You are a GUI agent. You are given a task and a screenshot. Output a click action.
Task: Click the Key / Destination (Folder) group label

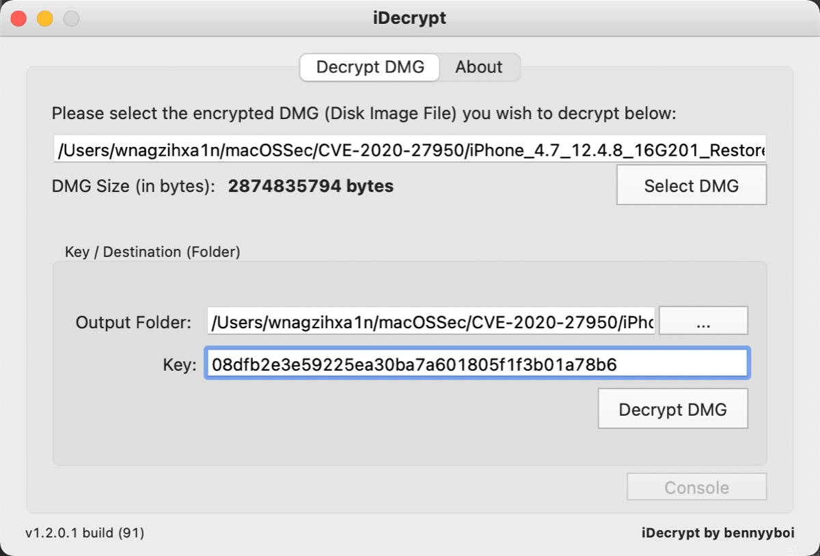pyautogui.click(x=152, y=252)
